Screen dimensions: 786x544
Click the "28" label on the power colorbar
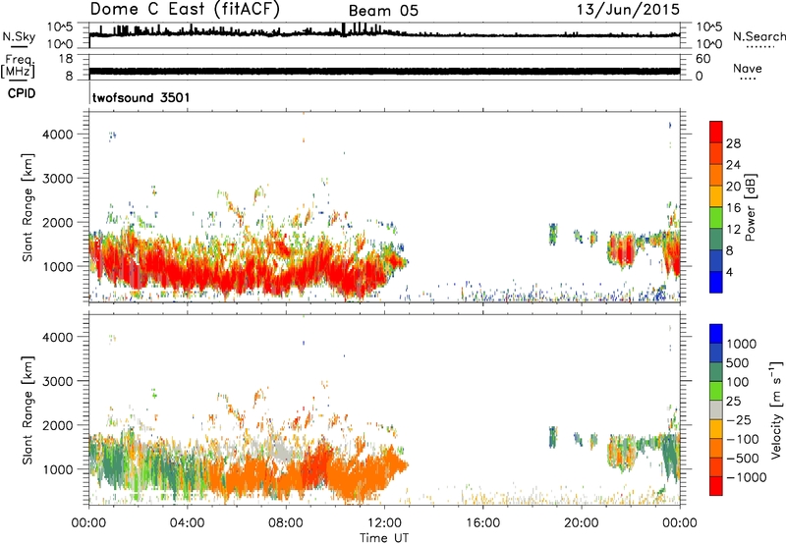click(x=733, y=143)
